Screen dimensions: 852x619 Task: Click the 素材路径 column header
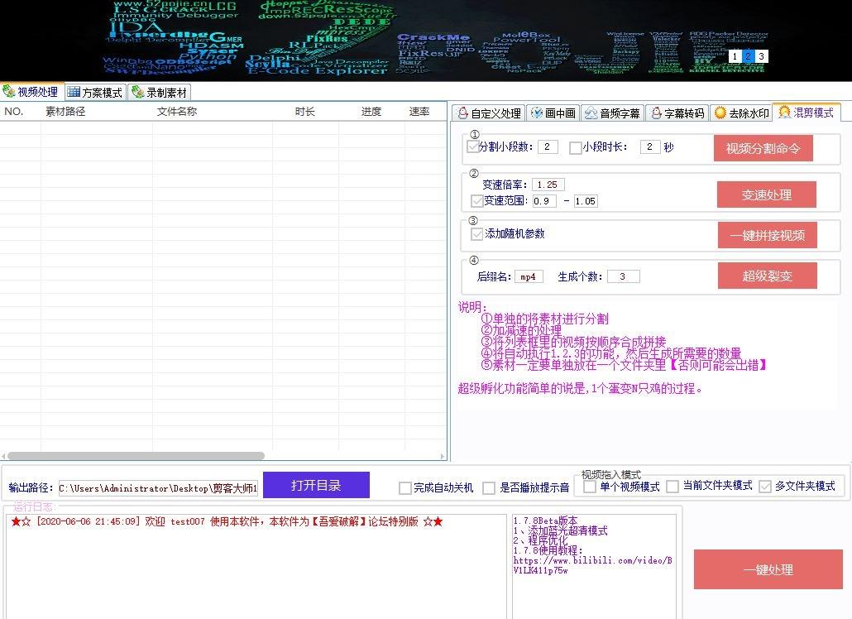(97, 112)
